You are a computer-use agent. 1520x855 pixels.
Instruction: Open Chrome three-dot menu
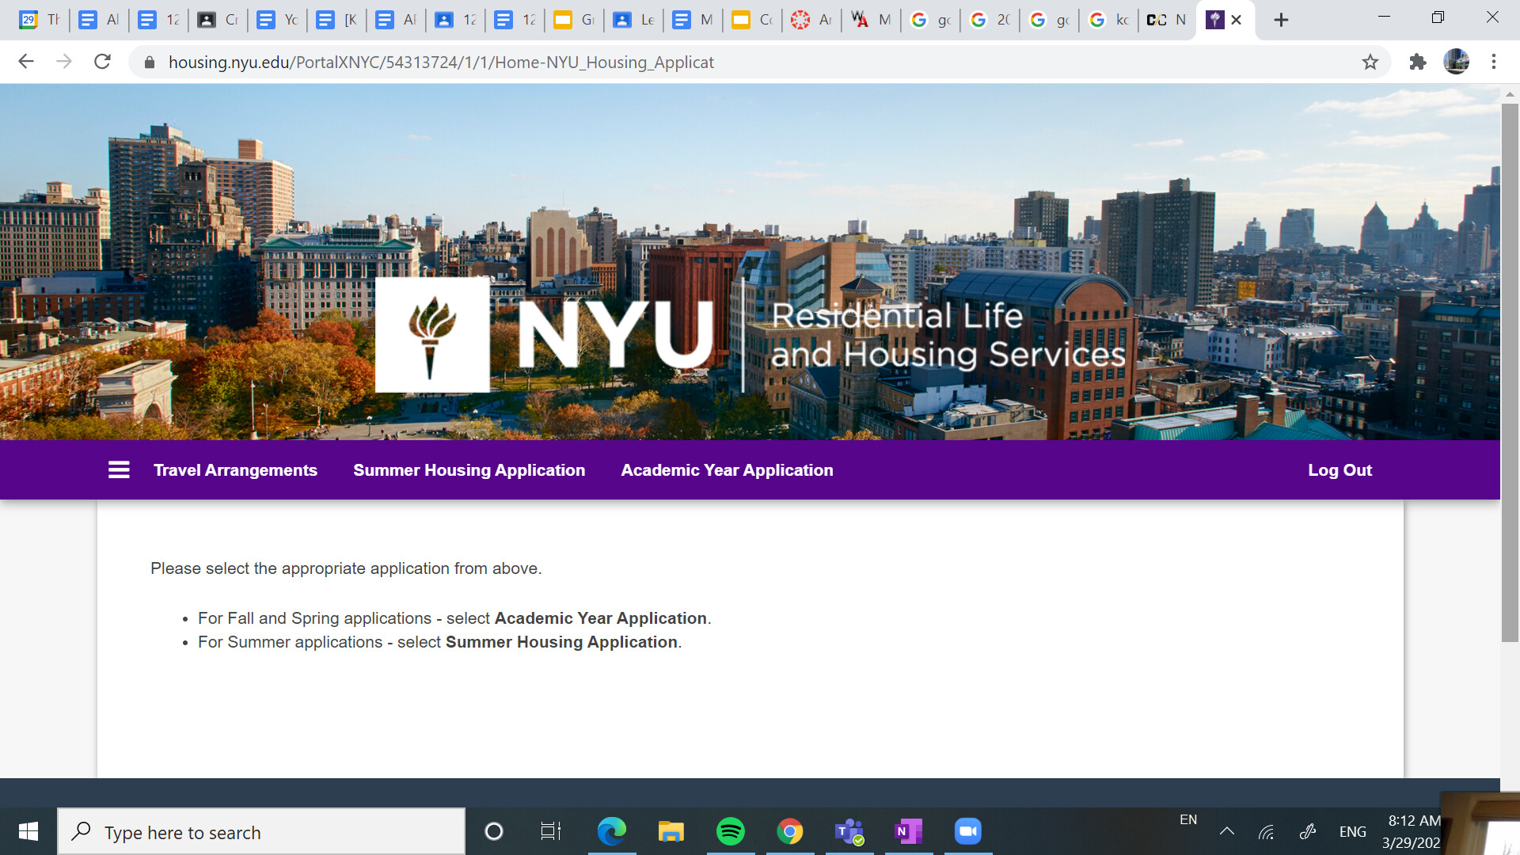(1494, 62)
